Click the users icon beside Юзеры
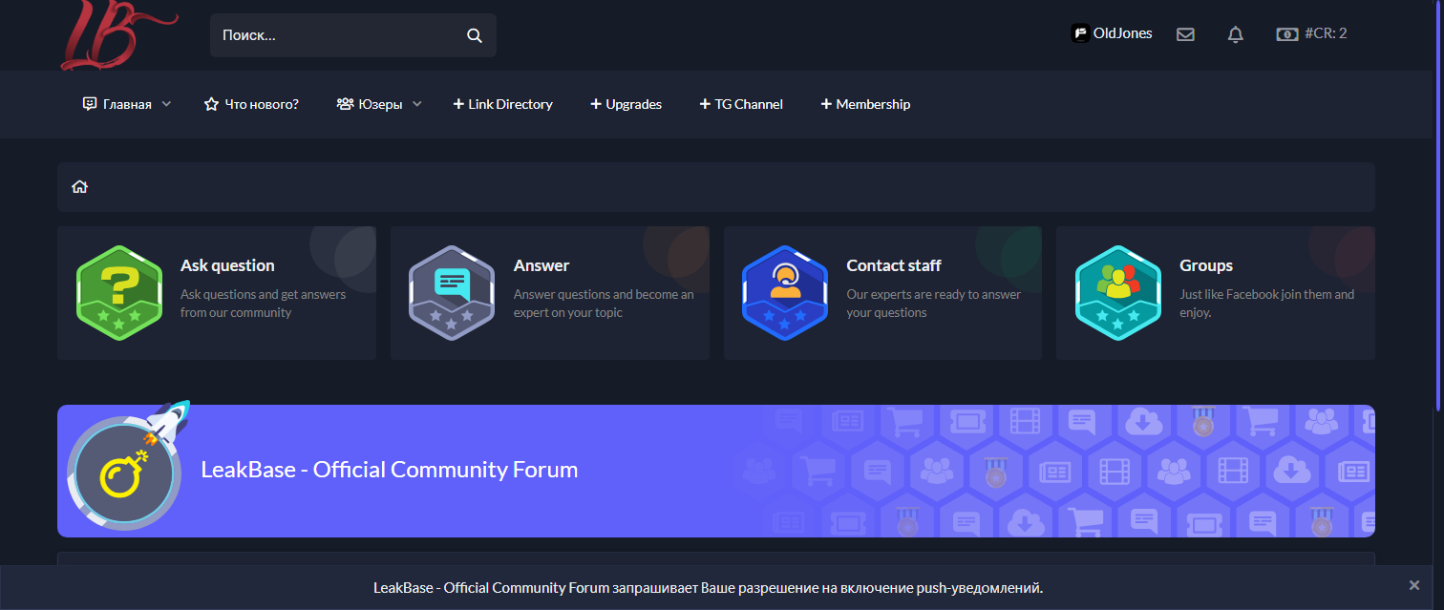 (345, 104)
